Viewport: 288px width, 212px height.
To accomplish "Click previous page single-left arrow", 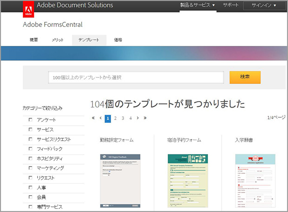I will 100,118.
